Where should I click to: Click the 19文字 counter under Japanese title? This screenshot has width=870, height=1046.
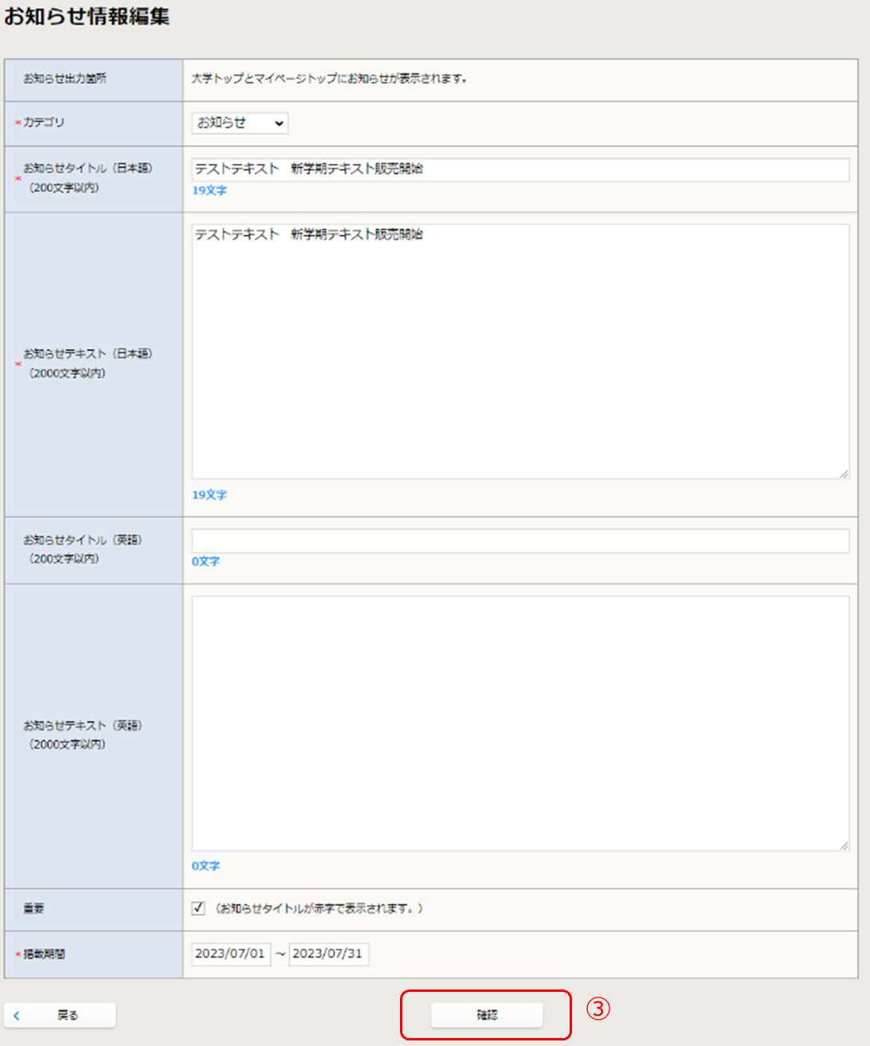pos(209,190)
